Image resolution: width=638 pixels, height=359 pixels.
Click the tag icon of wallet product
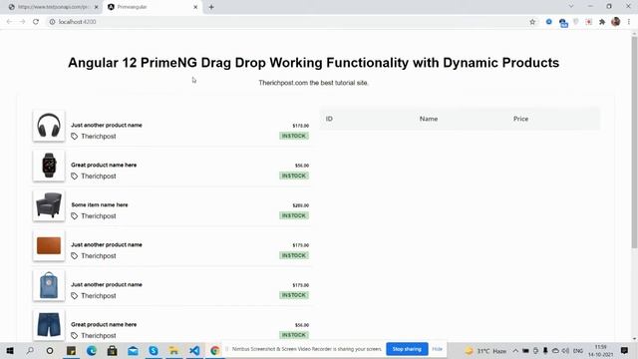pyautogui.click(x=75, y=256)
